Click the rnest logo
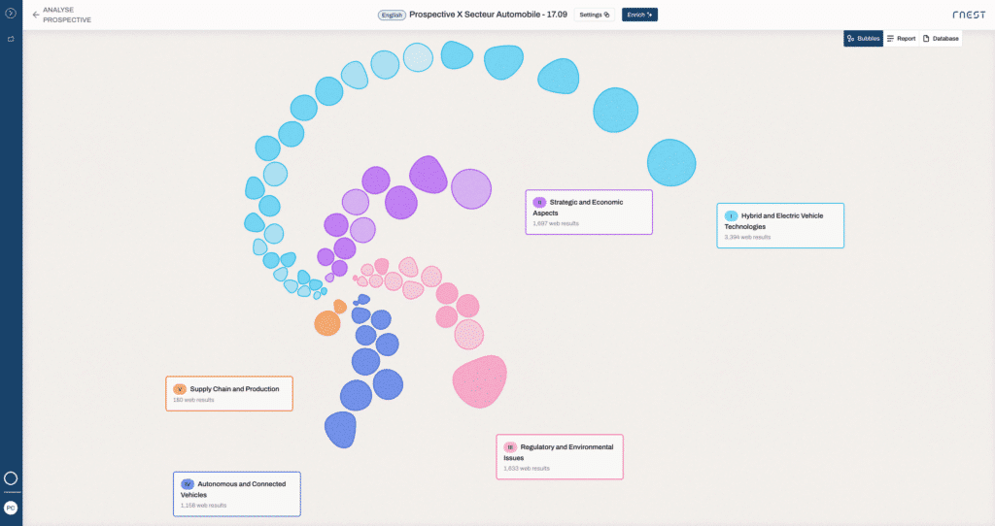 click(968, 15)
